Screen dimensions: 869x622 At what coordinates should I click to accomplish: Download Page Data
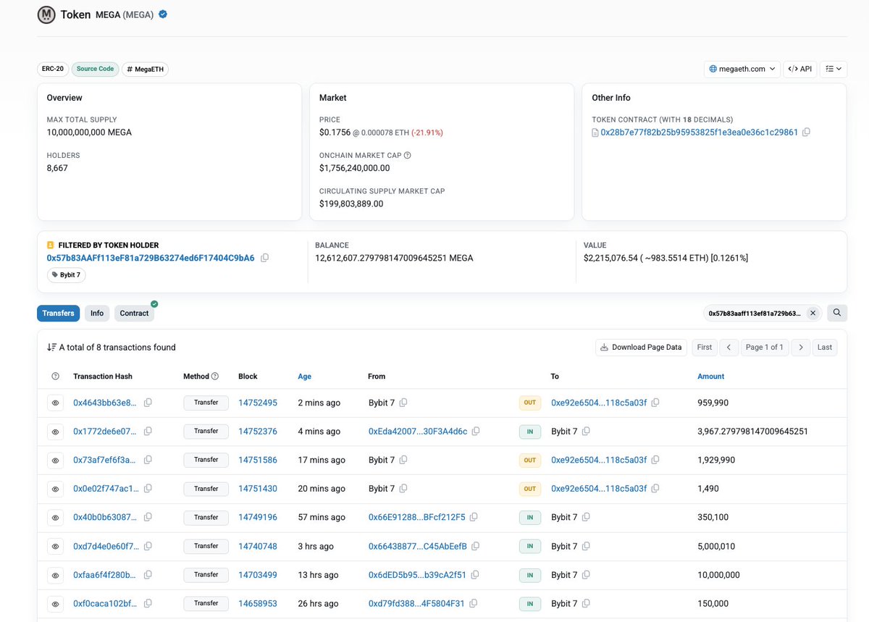point(642,348)
